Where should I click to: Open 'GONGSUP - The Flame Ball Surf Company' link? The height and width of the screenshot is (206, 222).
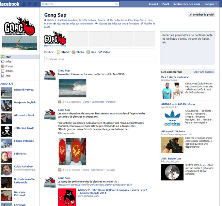(x=112, y=191)
